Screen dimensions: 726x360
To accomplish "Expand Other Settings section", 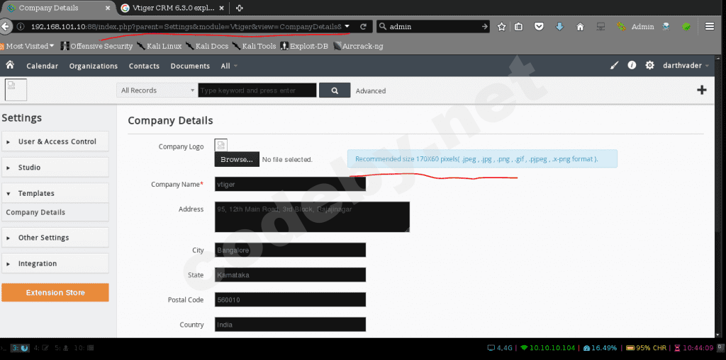I will pos(55,238).
